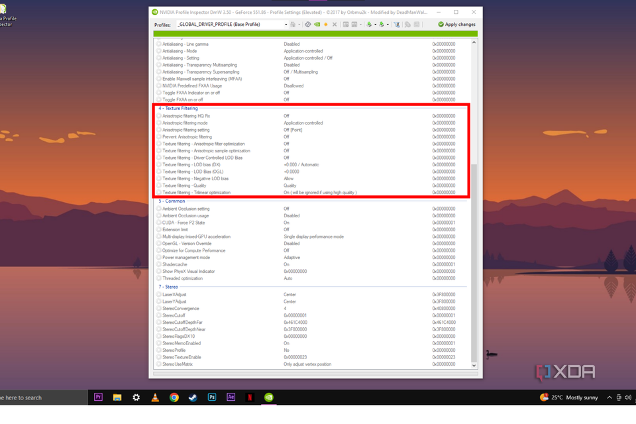Export user defined profiles
Image resolution: width=636 pixels, height=424 pixels.
[369, 24]
